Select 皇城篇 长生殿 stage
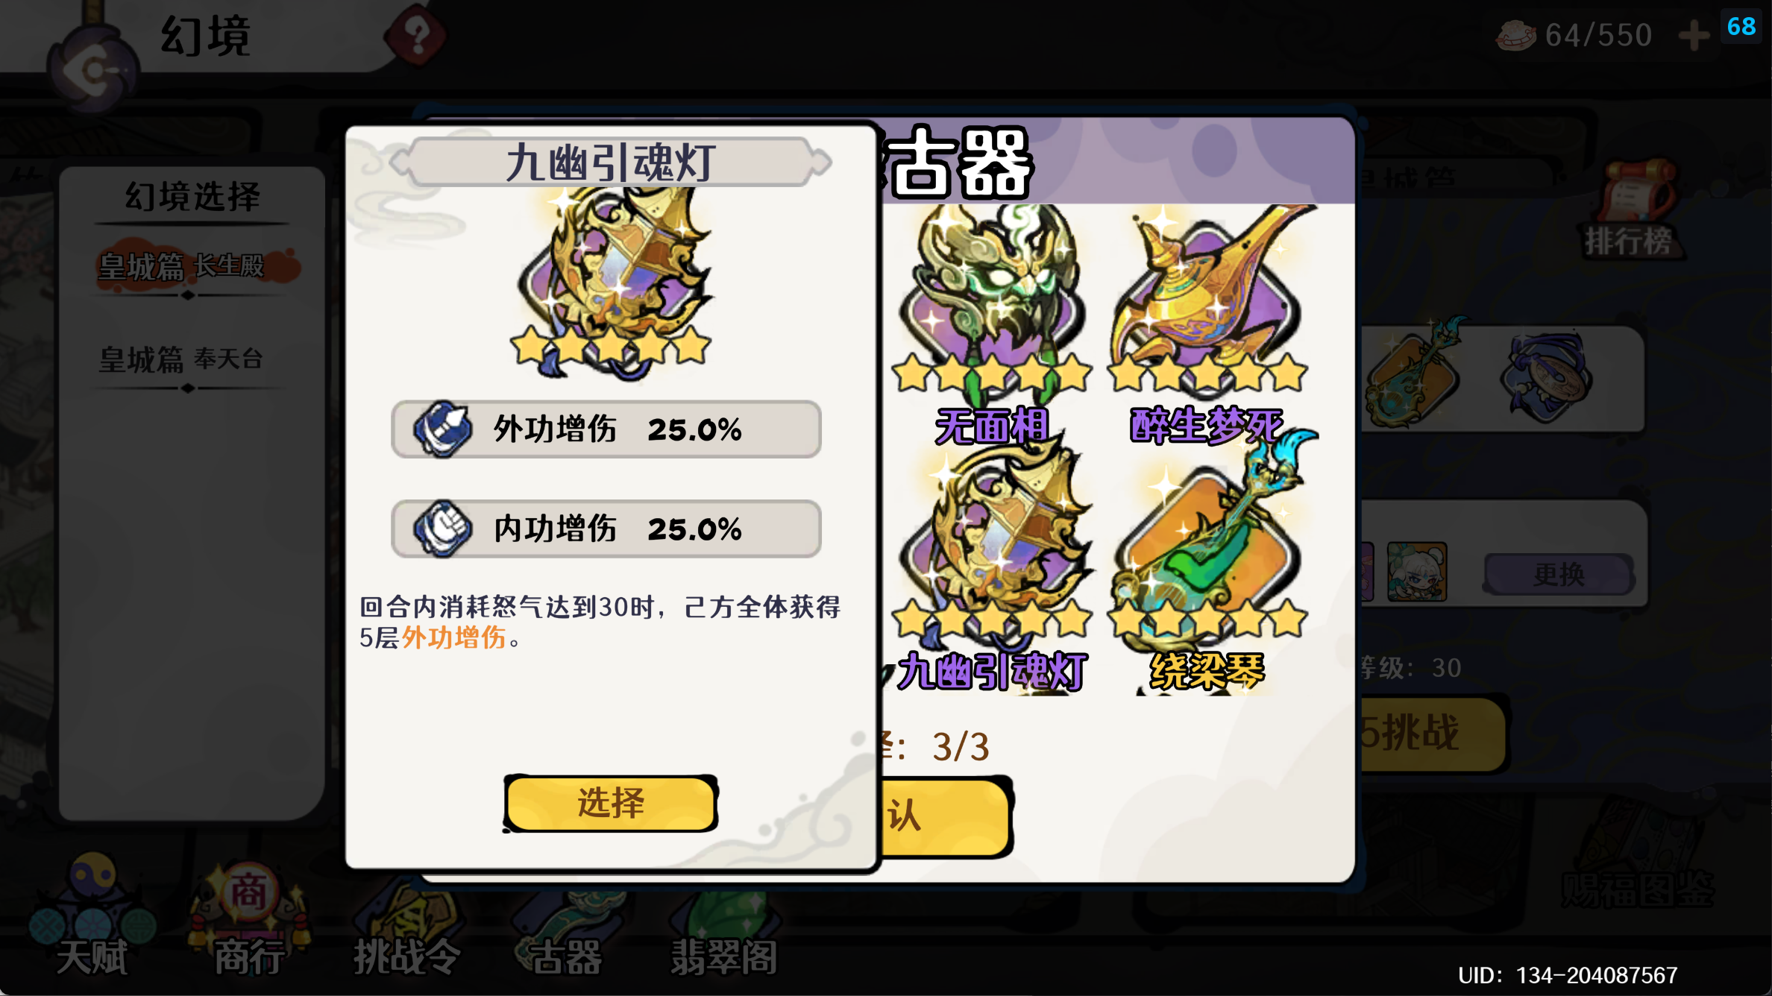The width and height of the screenshot is (1772, 996). click(183, 266)
